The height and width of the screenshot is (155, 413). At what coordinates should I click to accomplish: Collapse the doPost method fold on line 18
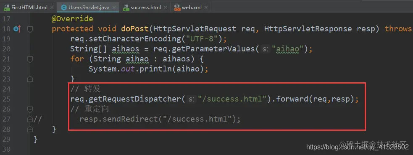30,29
